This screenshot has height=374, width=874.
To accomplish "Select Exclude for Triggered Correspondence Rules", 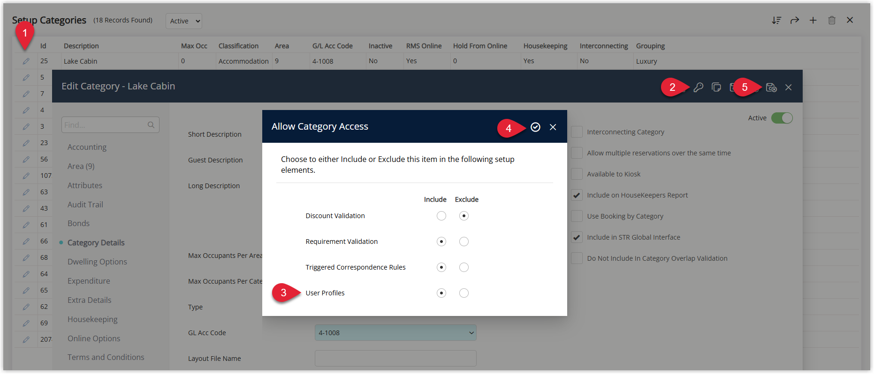I will point(464,267).
